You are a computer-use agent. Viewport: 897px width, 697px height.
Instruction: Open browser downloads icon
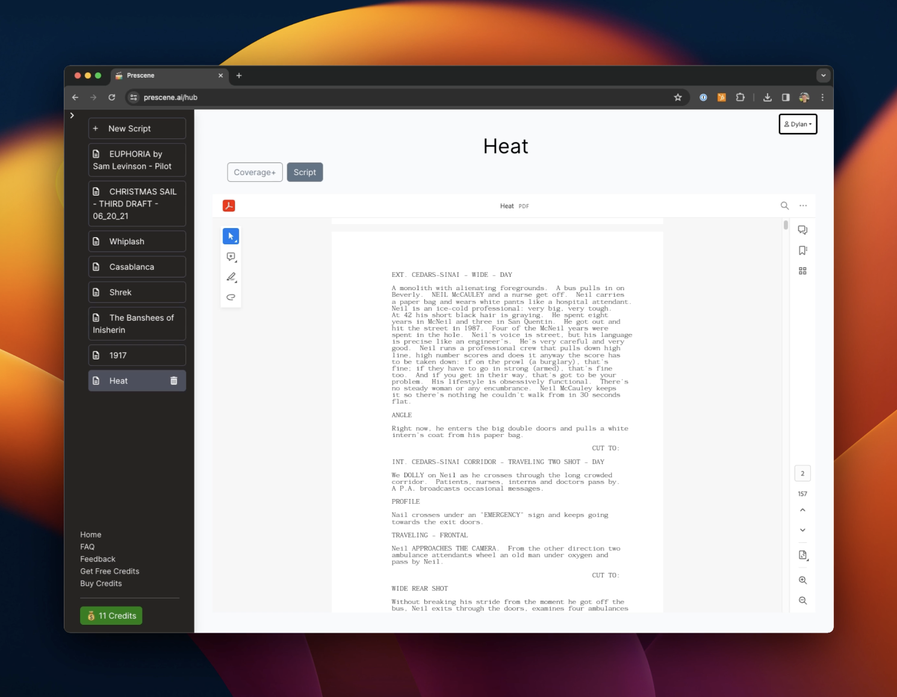(x=768, y=98)
